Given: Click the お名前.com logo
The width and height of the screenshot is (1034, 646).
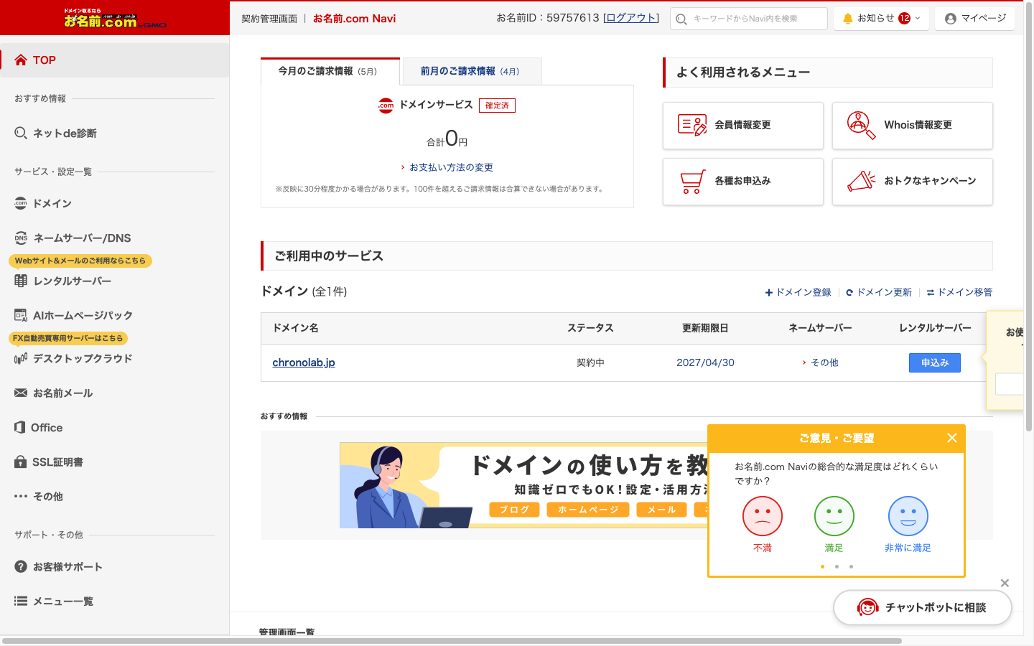Looking at the screenshot, I should (x=115, y=19).
